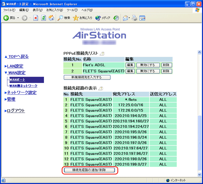Open the ツール(T) menu
The image size is (203, 184).
tap(72, 10)
